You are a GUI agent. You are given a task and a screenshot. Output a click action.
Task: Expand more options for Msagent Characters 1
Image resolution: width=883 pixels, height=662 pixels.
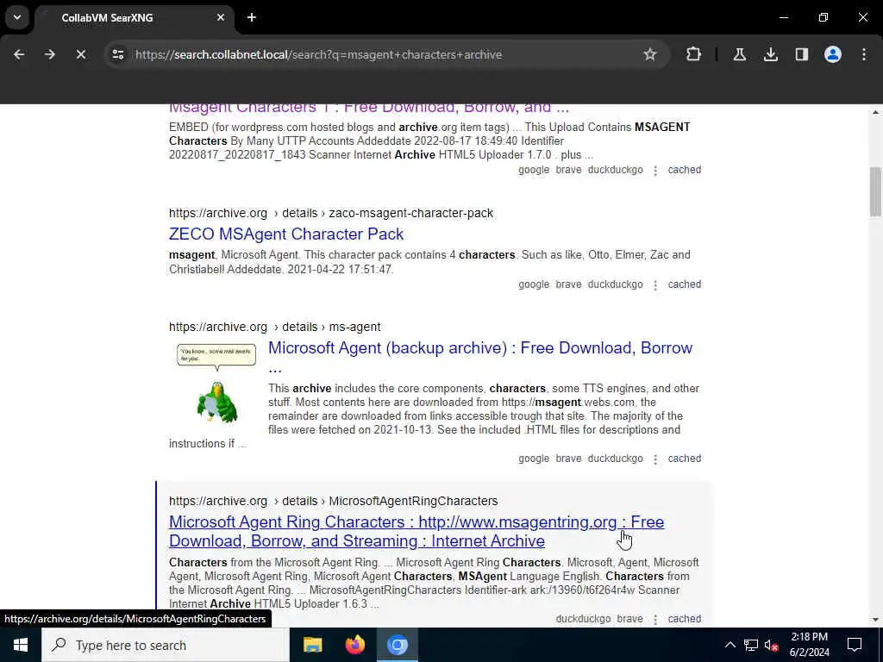(655, 170)
